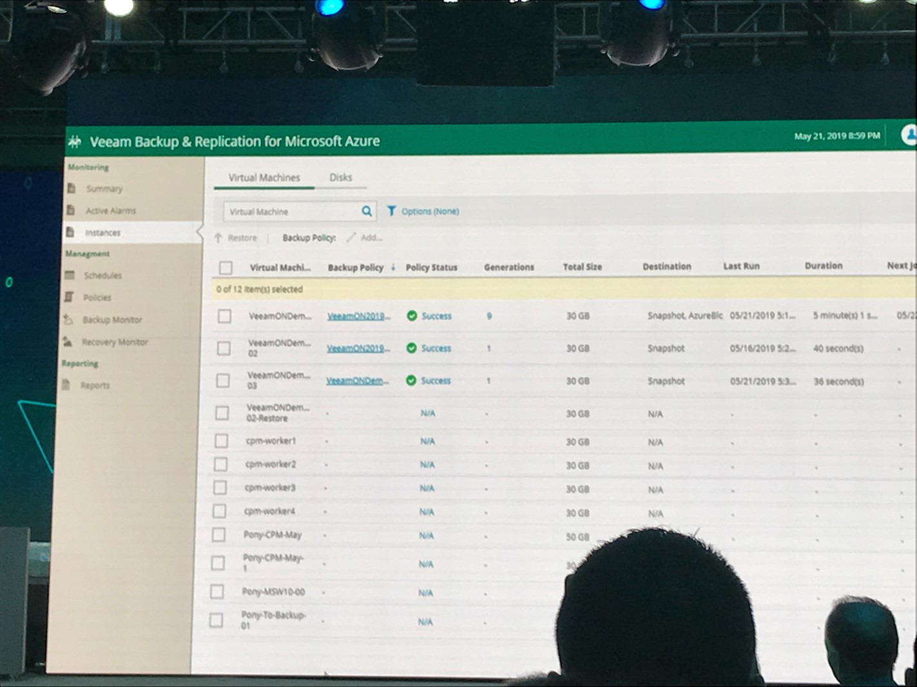
Task: Click the Restore arrow icon
Action: pos(218,238)
